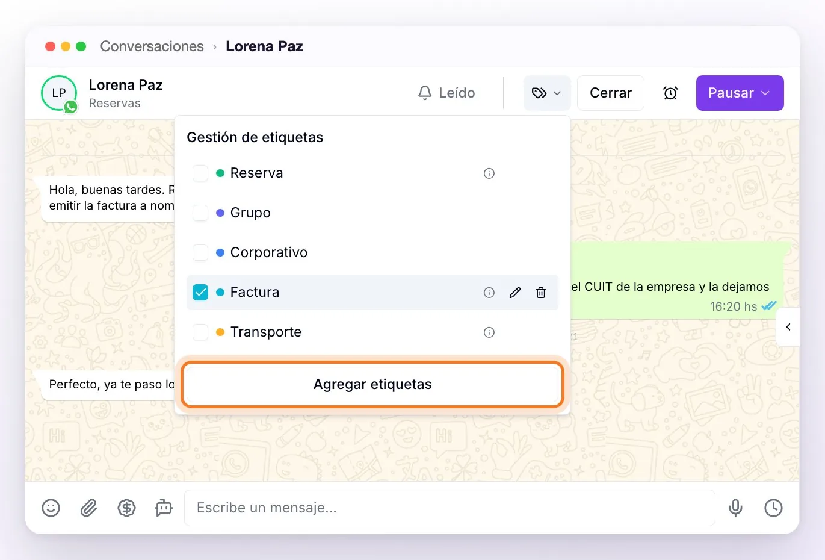
Task: Click the Cerrar button
Action: [611, 93]
